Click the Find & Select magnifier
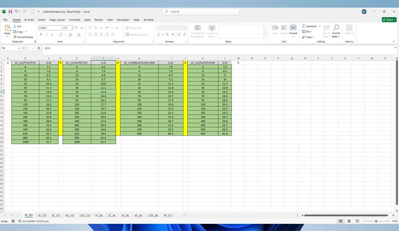 tap(336, 28)
